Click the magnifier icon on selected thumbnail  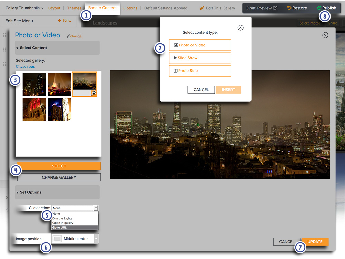coord(94,93)
